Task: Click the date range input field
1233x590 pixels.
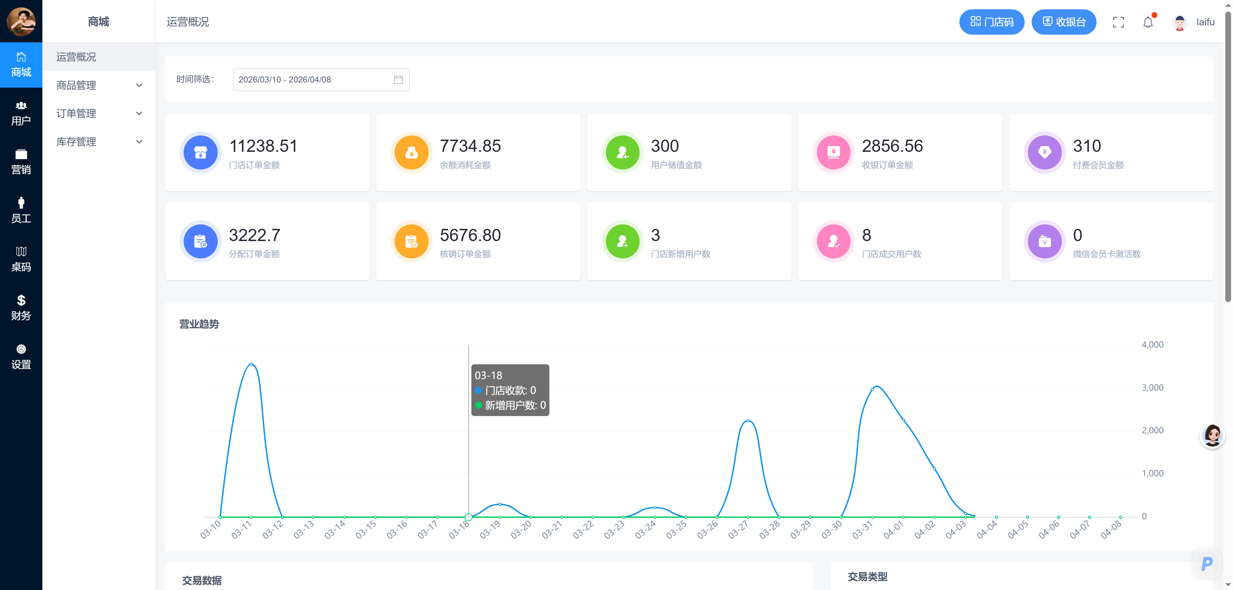Action: pyautogui.click(x=321, y=79)
